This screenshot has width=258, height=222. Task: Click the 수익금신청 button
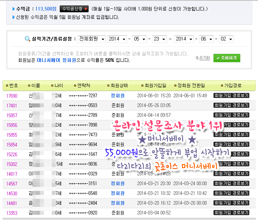(74, 9)
